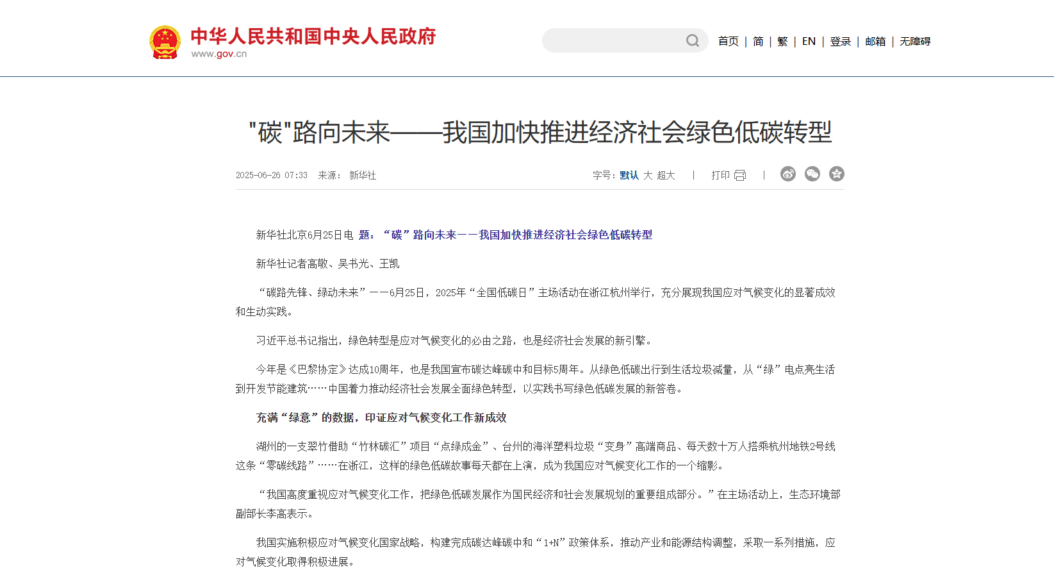Switch to the EN English version

(809, 41)
